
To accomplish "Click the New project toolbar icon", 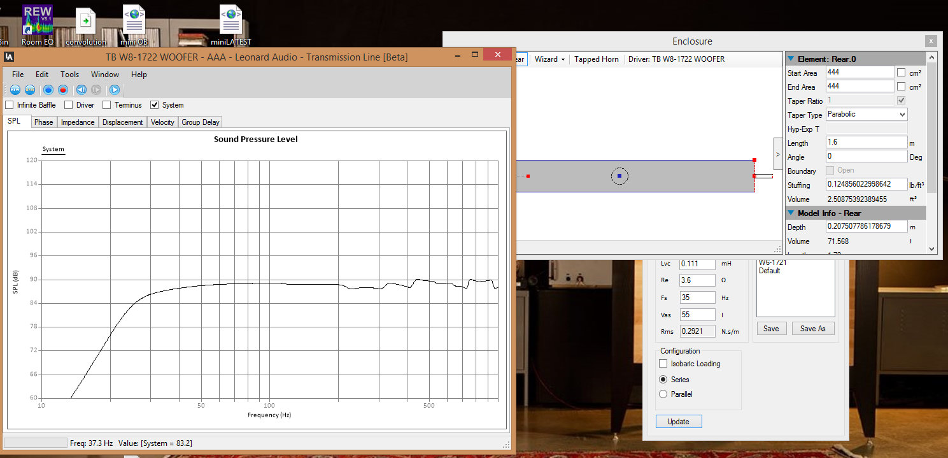I will (15, 90).
